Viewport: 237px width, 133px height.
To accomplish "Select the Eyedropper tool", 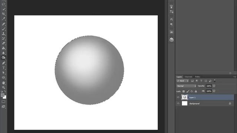I will coord(3,19).
